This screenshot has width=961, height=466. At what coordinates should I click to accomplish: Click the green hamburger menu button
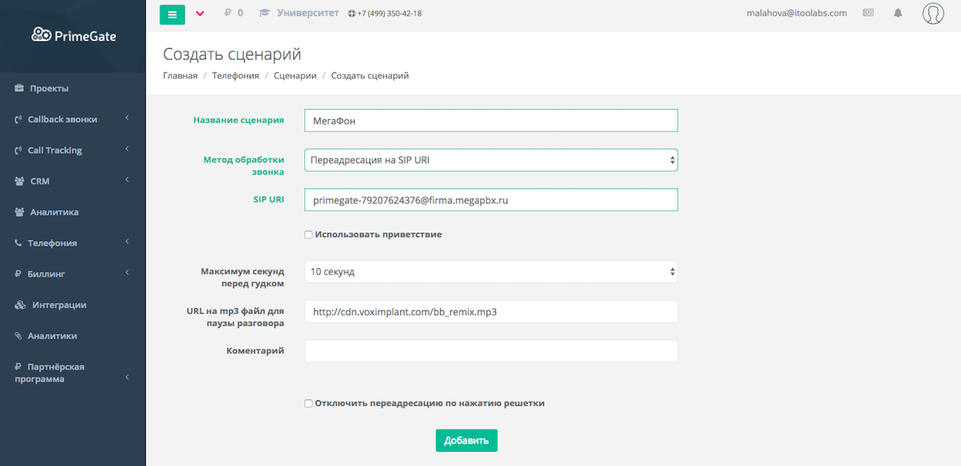[172, 14]
